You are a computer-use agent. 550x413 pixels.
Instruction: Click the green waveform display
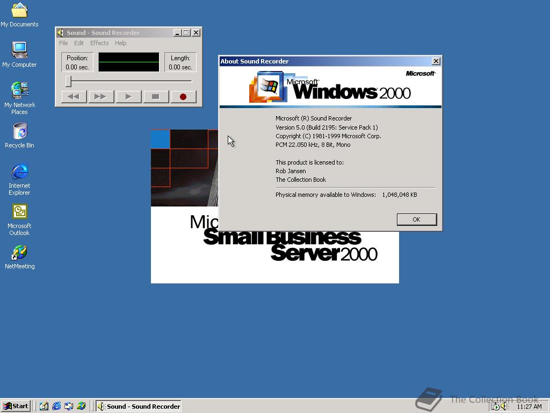tap(129, 62)
